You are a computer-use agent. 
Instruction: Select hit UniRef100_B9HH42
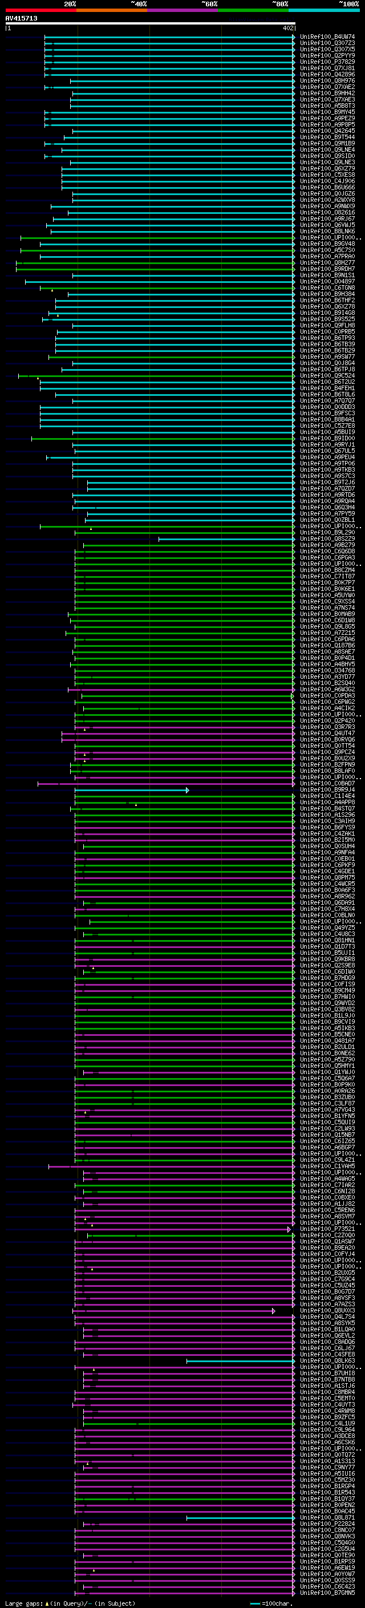click(x=327, y=93)
